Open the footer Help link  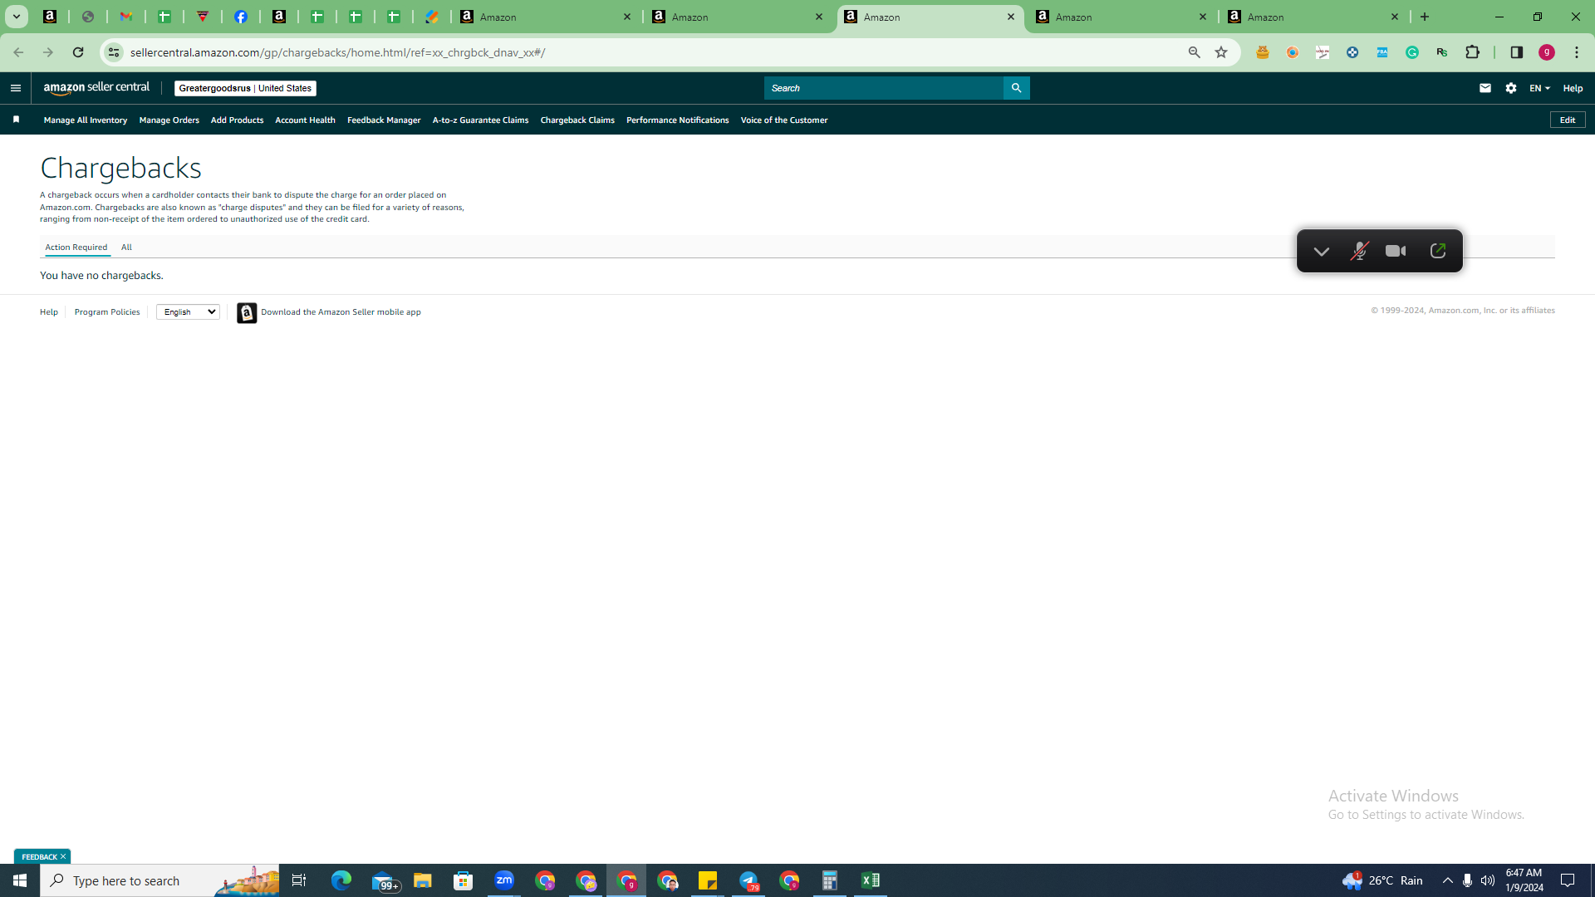click(x=49, y=312)
